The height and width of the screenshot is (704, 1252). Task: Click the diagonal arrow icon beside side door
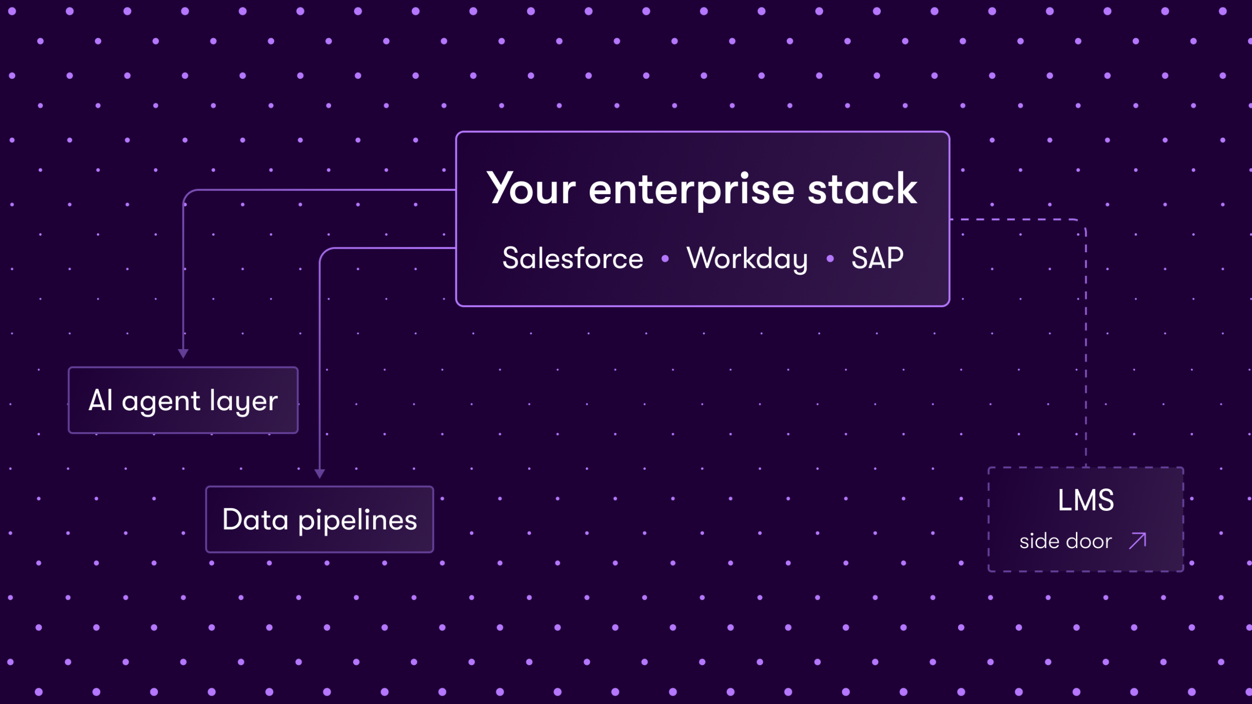1138,541
